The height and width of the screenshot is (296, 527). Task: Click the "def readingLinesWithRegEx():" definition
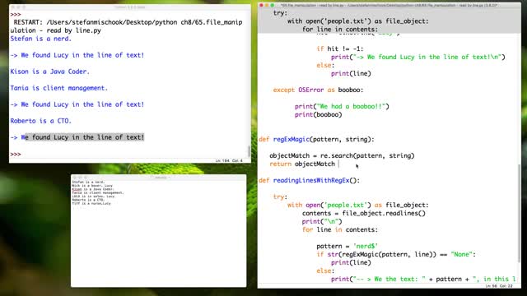(x=309, y=180)
